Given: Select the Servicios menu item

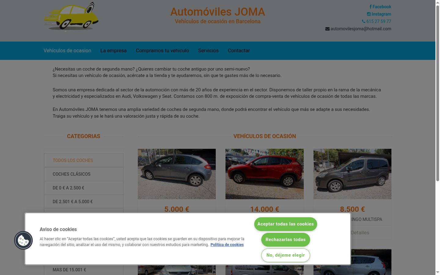Looking at the screenshot, I should (208, 51).
